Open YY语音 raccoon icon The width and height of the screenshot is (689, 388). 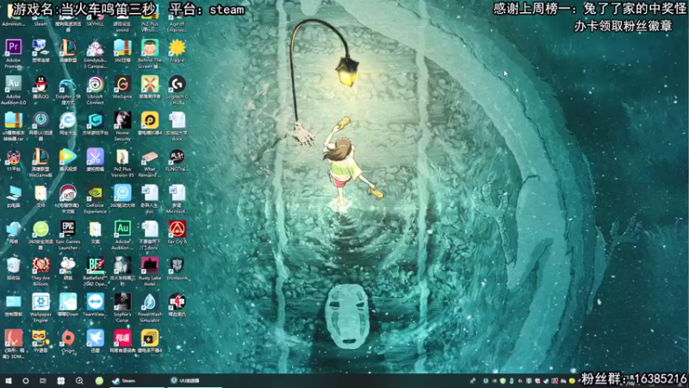tap(40, 338)
